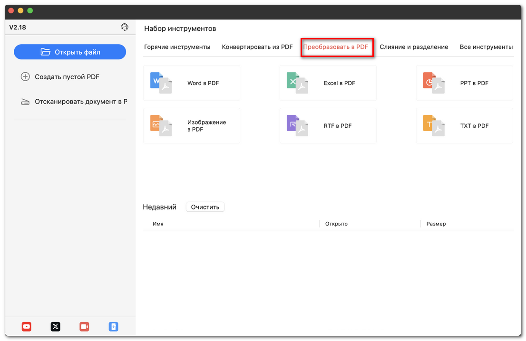Start the TXT в PDF conversion tool

pos(464,125)
